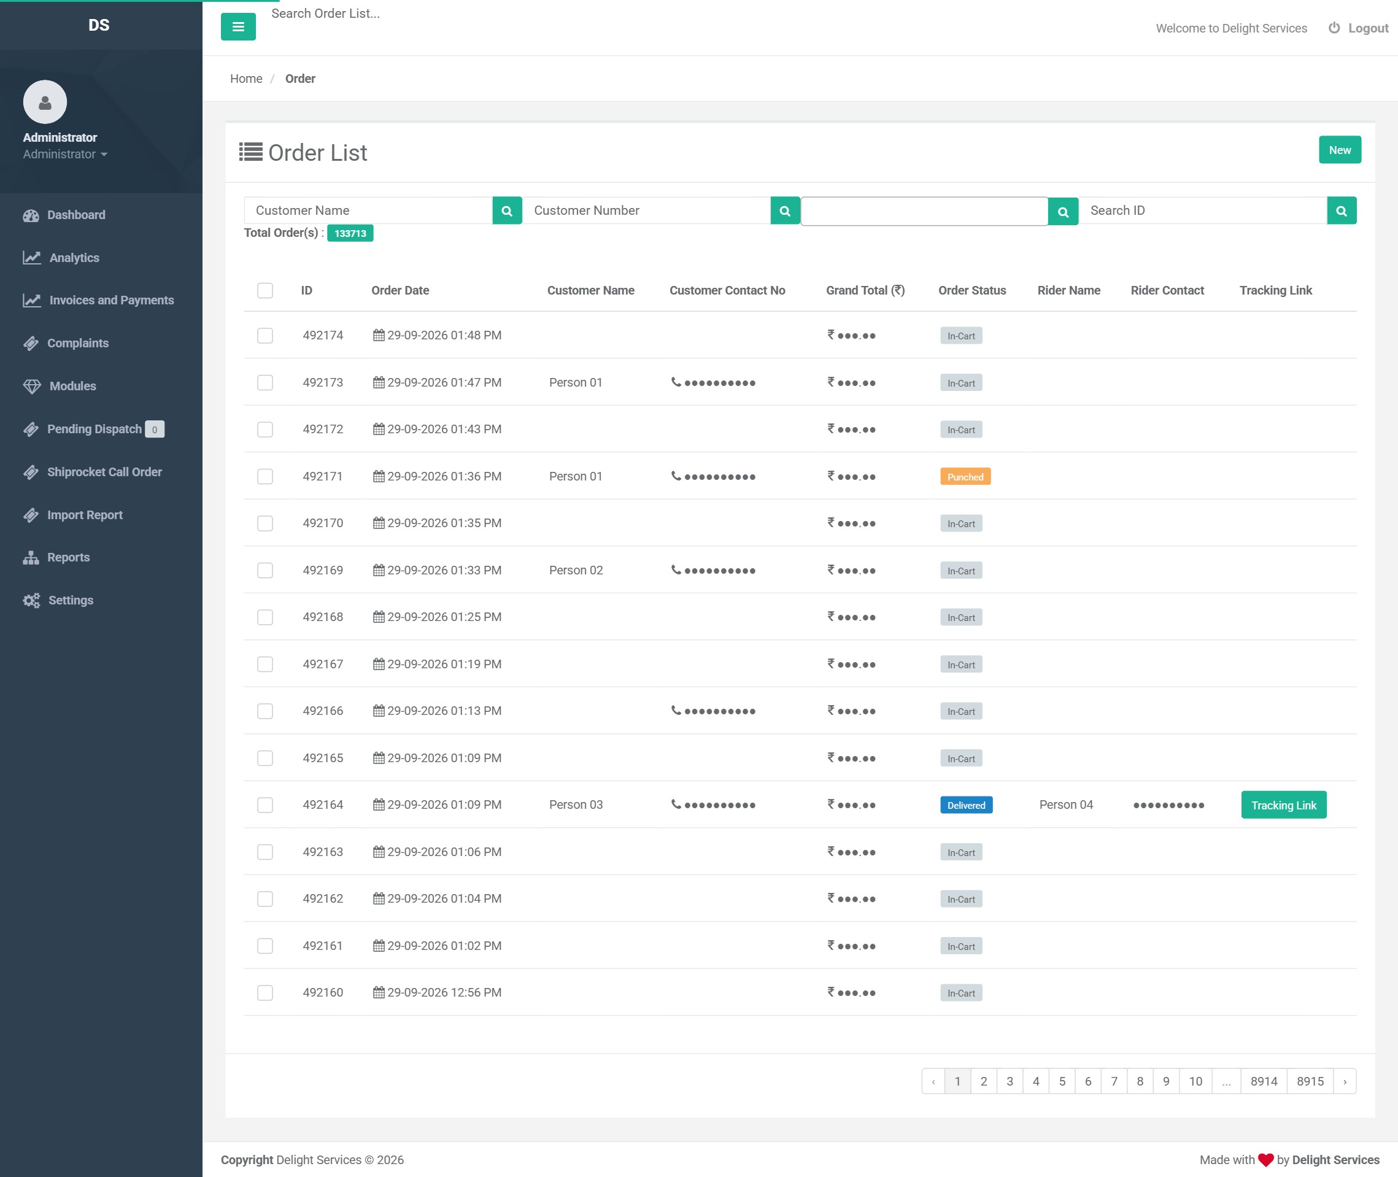The height and width of the screenshot is (1177, 1398).
Task: Click the Search Order List field
Action: coord(326,14)
